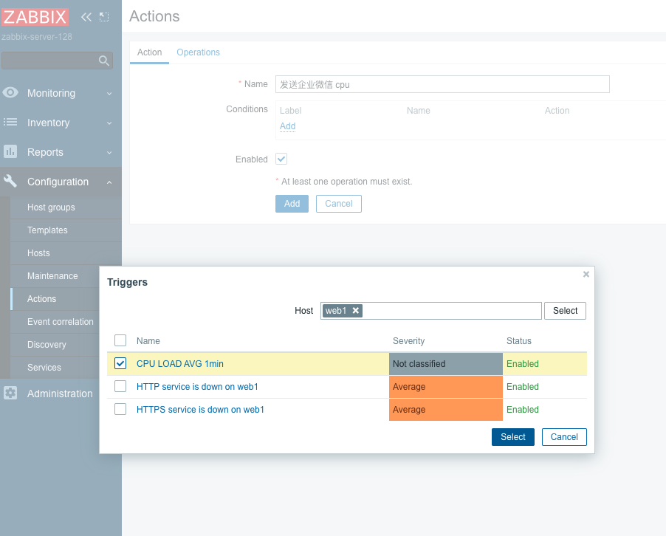
Task: Collapse the sidebar with double-chevron icon
Action: tap(86, 17)
